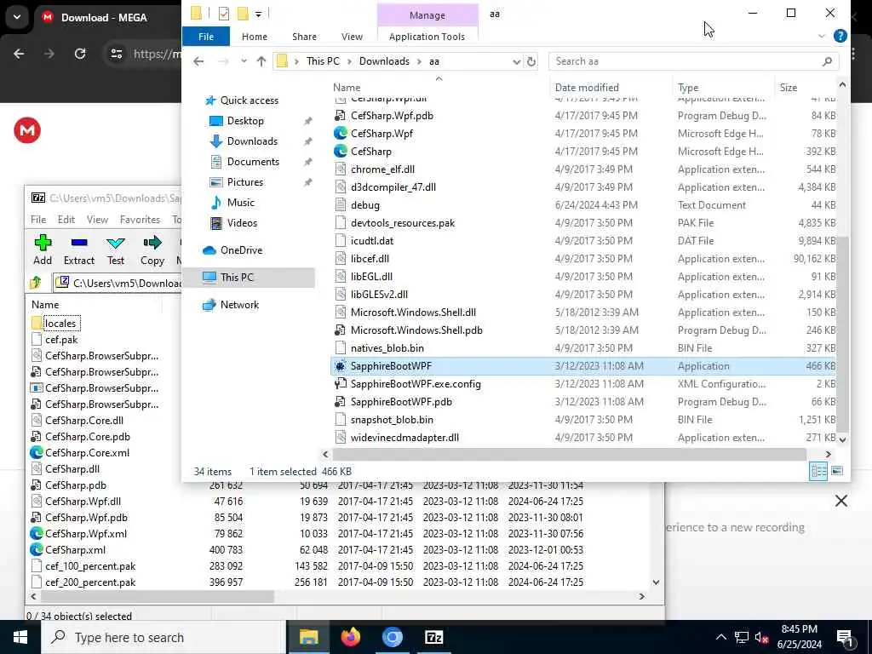This screenshot has width=872, height=654.
Task: Open the Home ribbon tab
Action: (255, 36)
